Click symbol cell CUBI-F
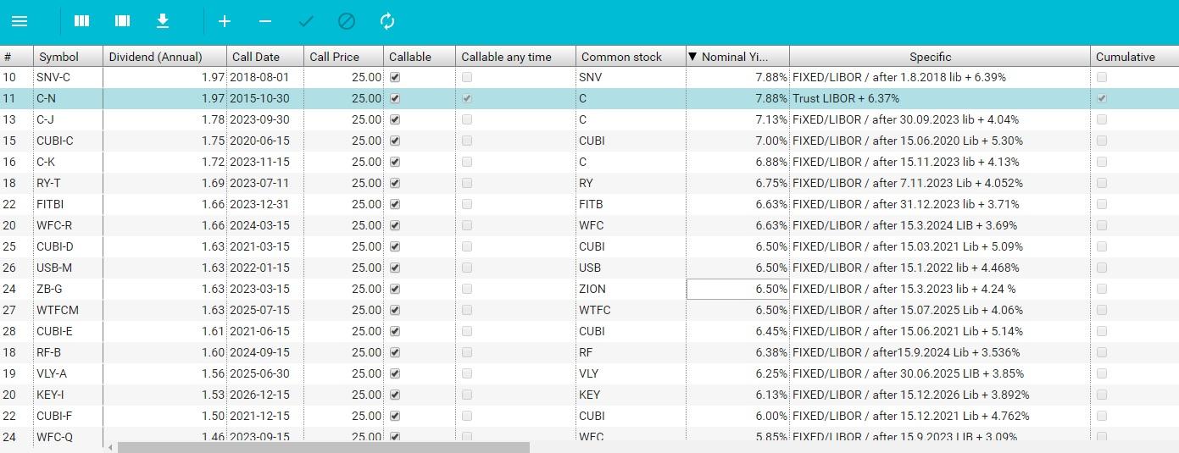 click(x=69, y=416)
